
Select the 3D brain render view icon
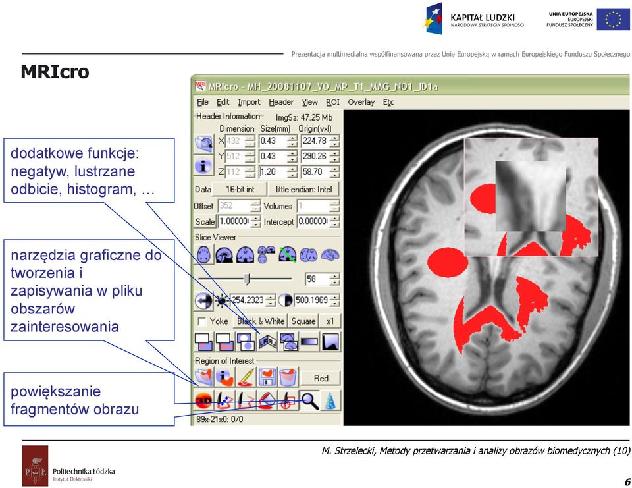pyautogui.click(x=330, y=255)
